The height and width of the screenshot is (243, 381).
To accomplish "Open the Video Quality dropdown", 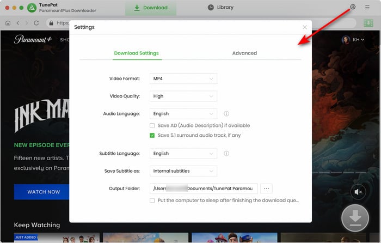I will click(x=183, y=96).
